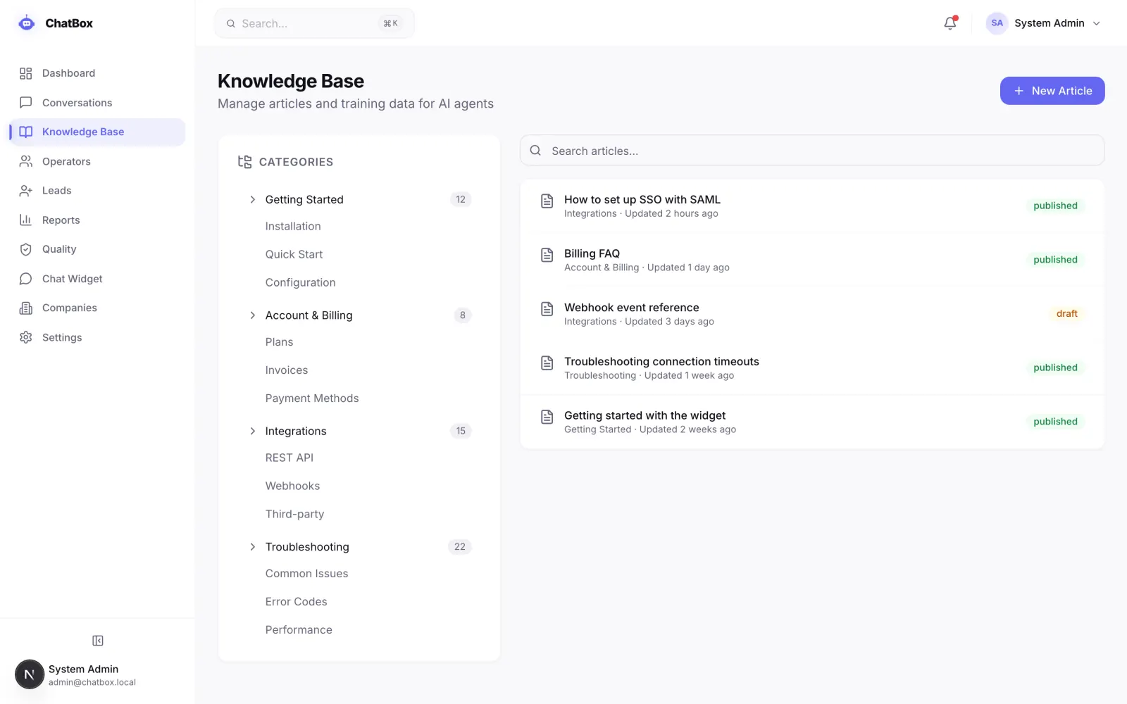Click the plus icon on New Article button
This screenshot has width=1127, height=704.
pyautogui.click(x=1019, y=91)
